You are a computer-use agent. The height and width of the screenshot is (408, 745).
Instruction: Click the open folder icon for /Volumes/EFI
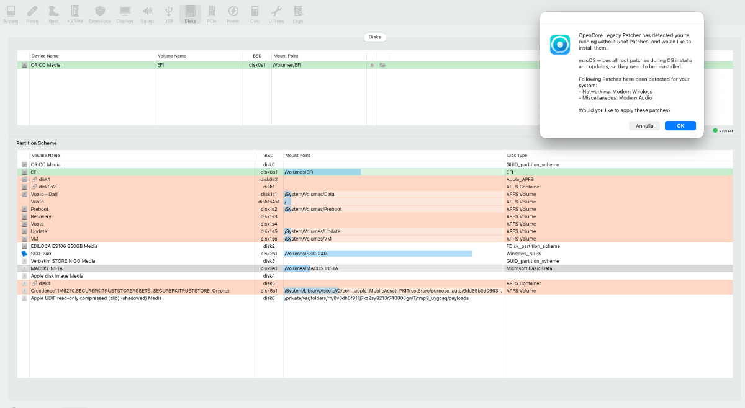coord(382,64)
